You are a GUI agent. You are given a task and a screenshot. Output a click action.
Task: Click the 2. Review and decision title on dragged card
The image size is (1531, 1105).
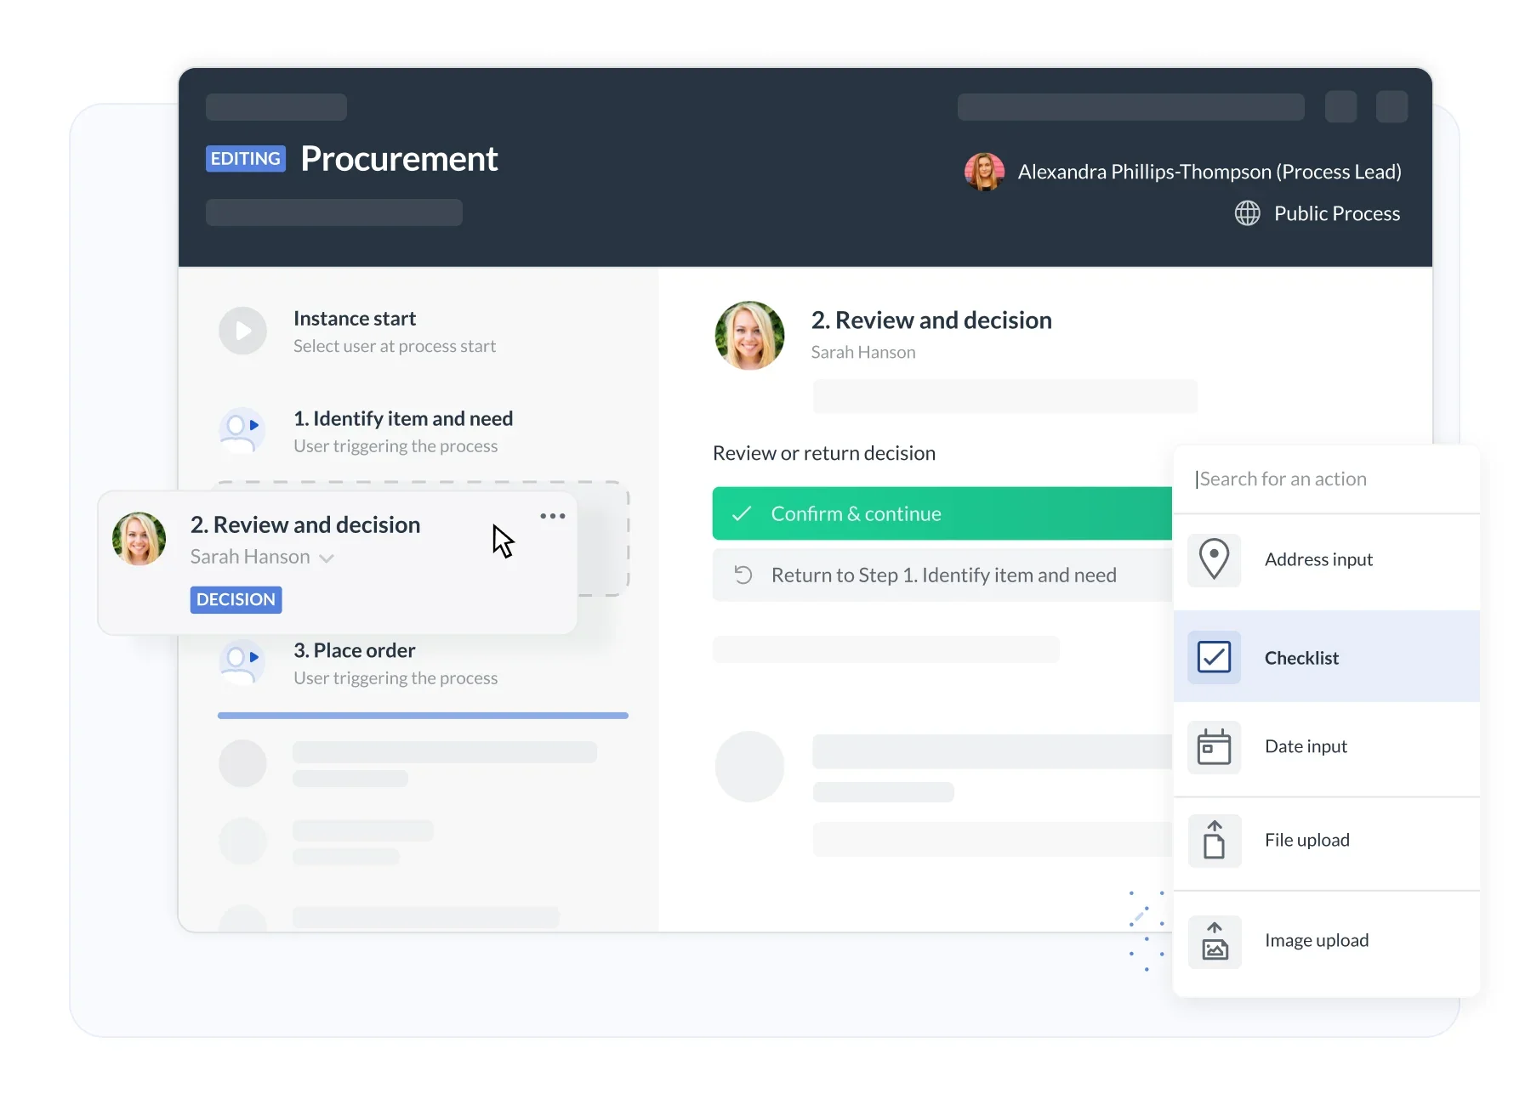(305, 525)
